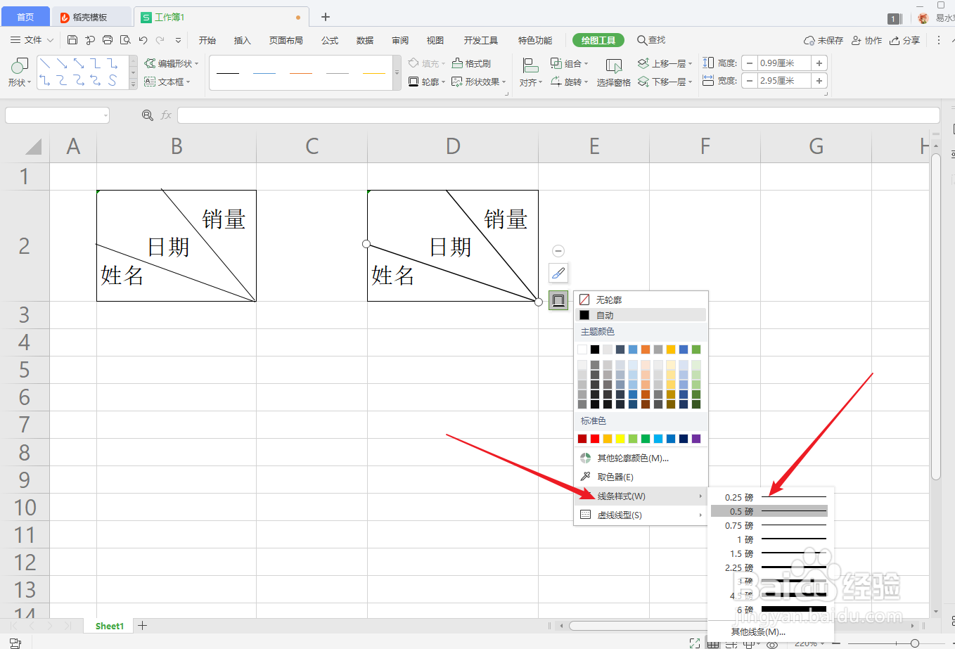
Task: Open the 绘图工具 ribbon tab
Action: 598,40
